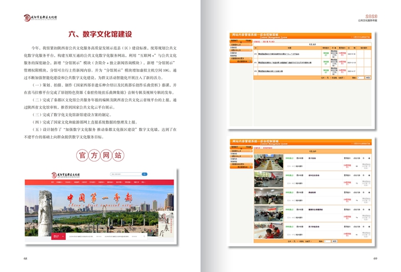Click the exit system button at the upper CMS sidebar bottom
The width and height of the screenshot is (401, 272).
click(241, 61)
